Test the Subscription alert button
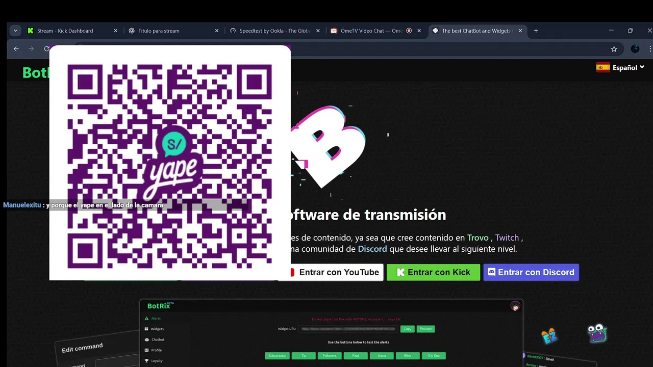The width and height of the screenshot is (653, 367). pos(277,356)
